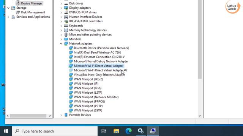Expand Human Interface Devices category
The image size is (243, 136).
[x=61, y=17]
